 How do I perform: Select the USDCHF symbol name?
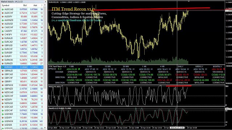pos(9,110)
